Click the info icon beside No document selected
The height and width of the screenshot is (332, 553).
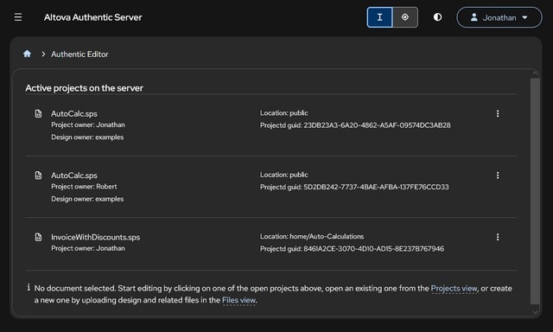pos(29,288)
